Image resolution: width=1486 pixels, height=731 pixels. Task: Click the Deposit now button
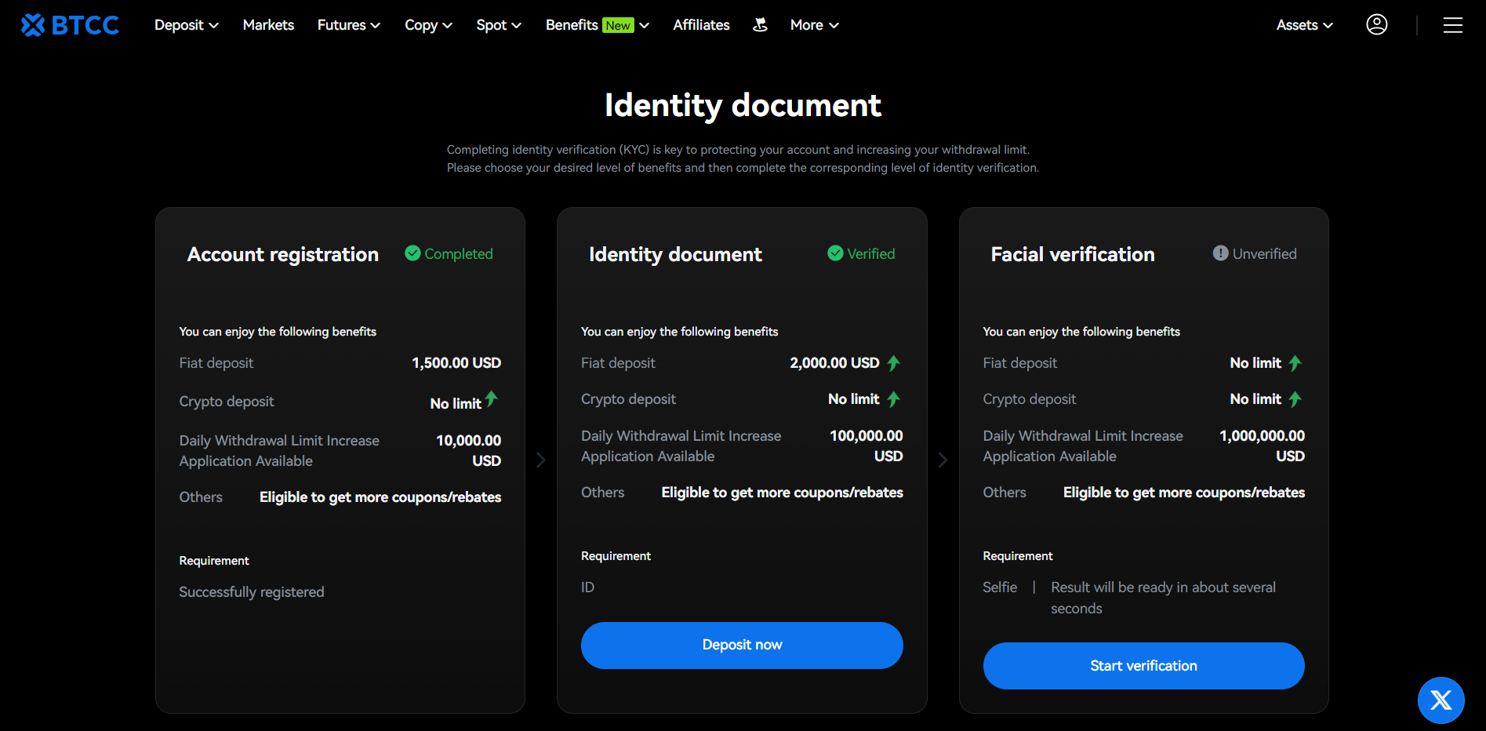point(742,646)
